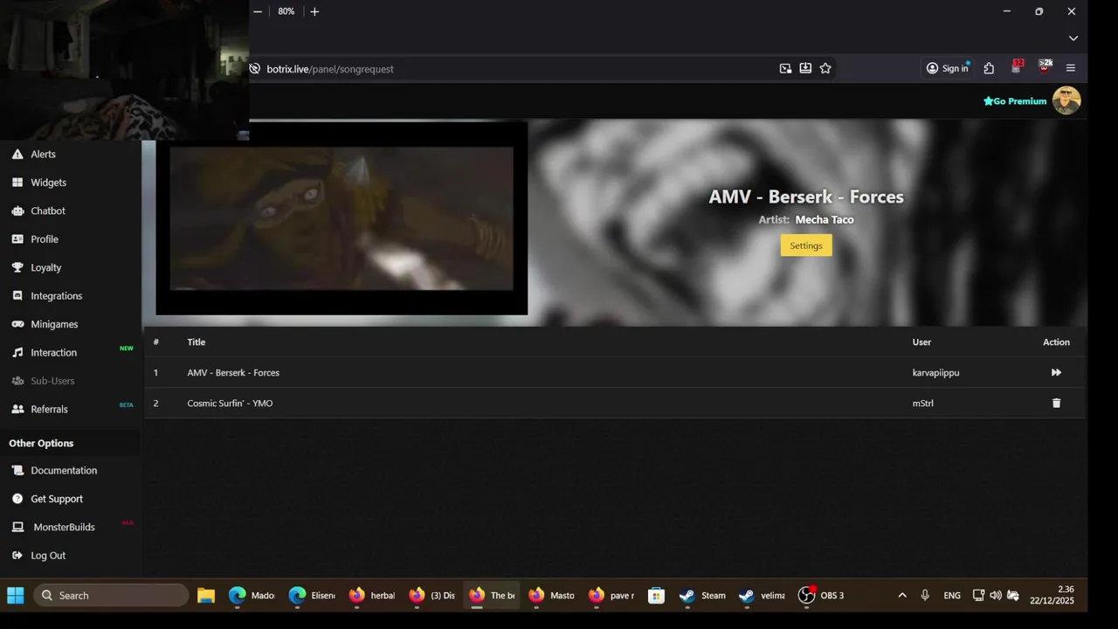Screen dimensions: 1118x629
Task: Click the 80% zoom level indicator
Action: [286, 11]
